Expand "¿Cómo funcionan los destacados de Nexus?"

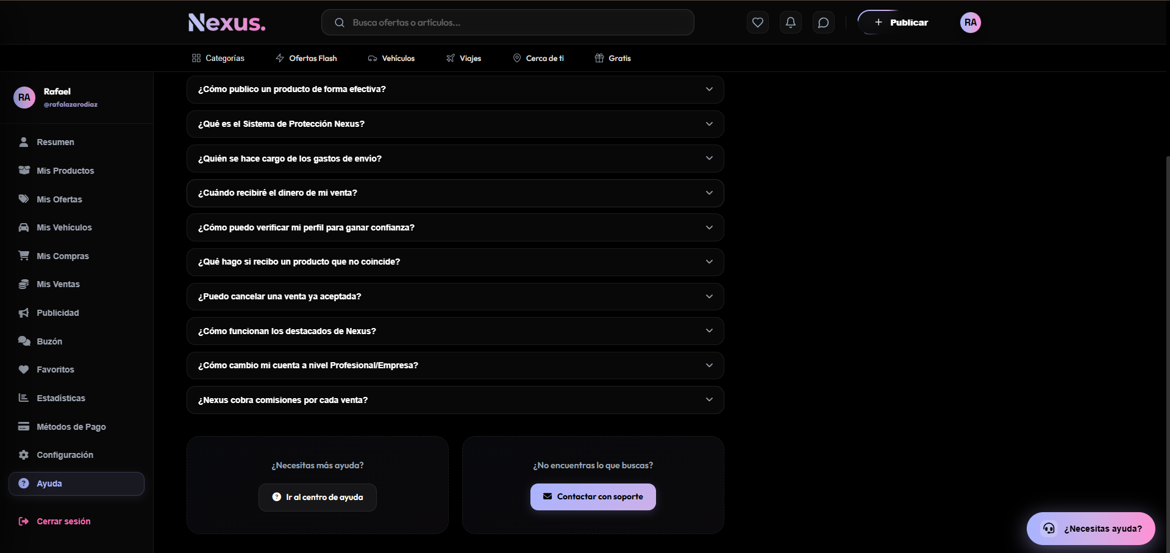click(x=455, y=331)
